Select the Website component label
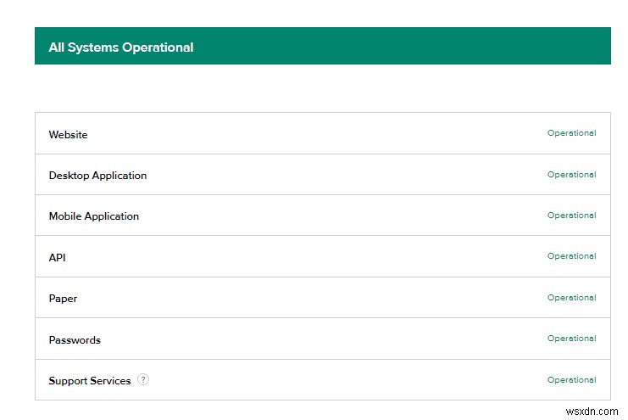 pyautogui.click(x=68, y=135)
